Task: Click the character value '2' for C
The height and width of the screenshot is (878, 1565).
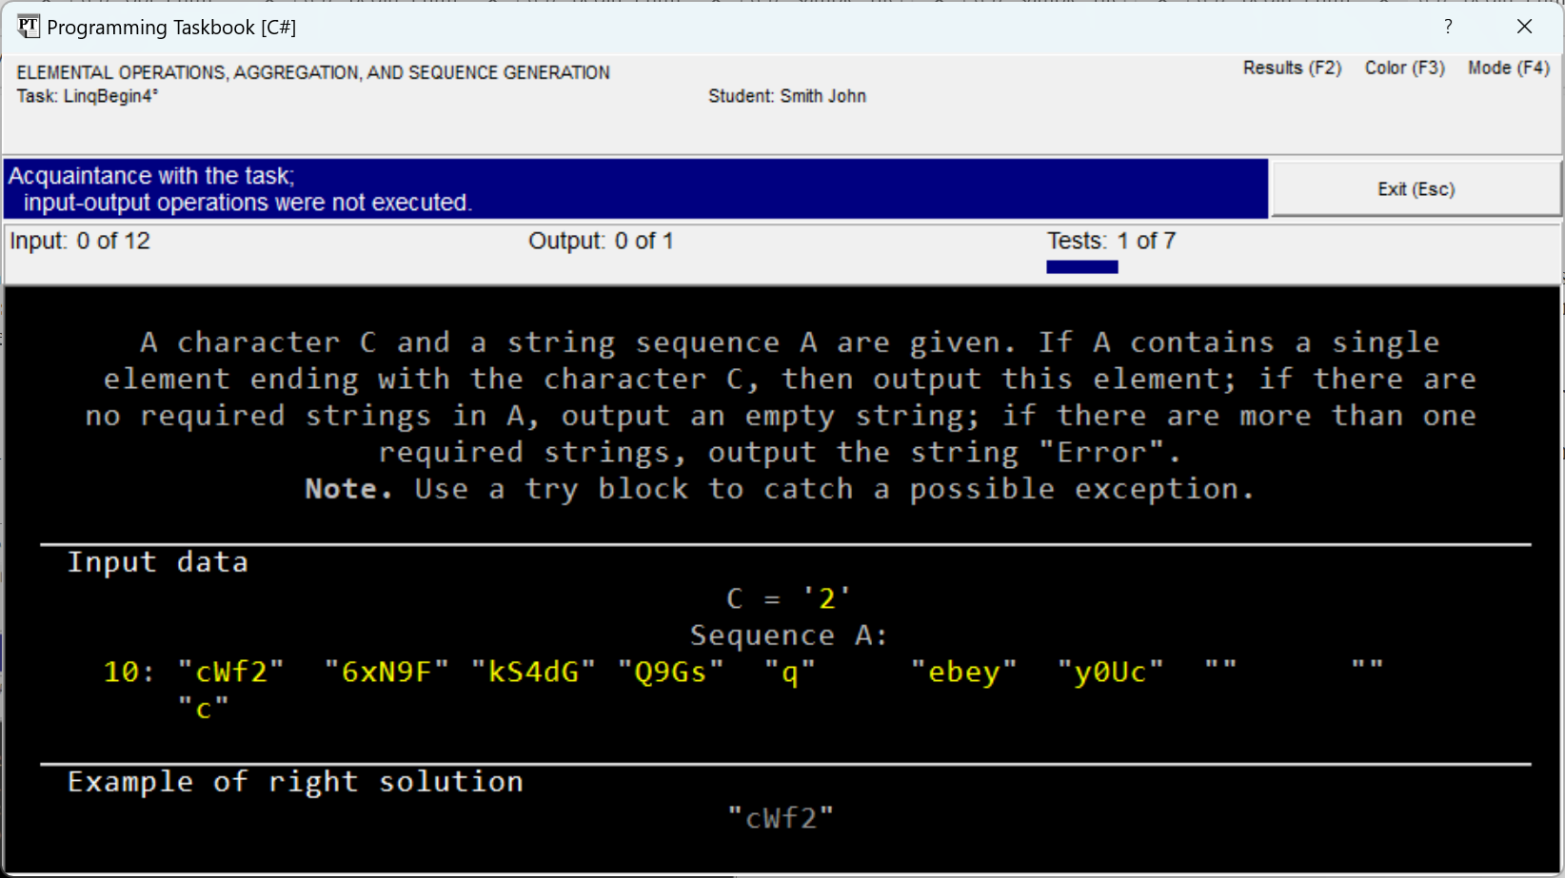Action: click(826, 598)
